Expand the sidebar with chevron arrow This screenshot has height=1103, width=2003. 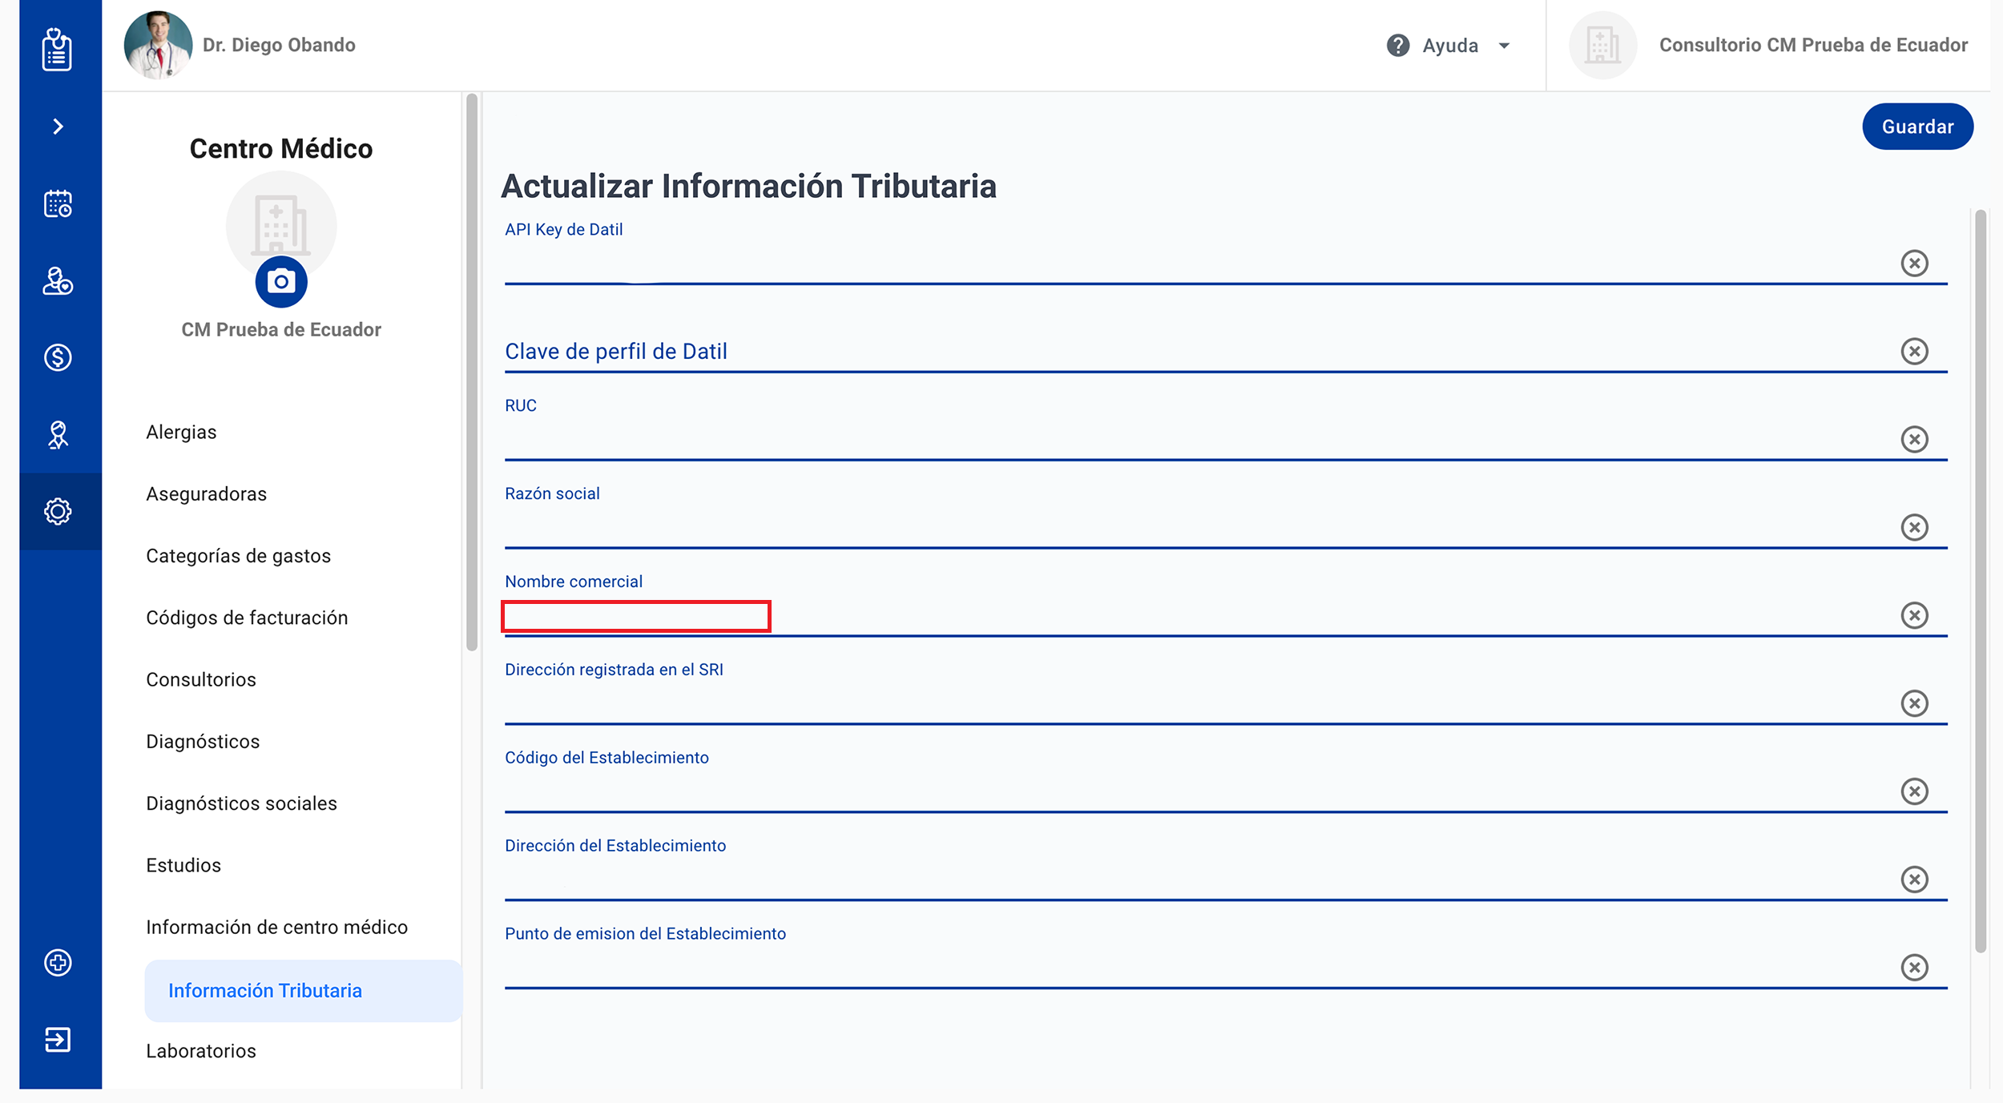[x=57, y=127]
